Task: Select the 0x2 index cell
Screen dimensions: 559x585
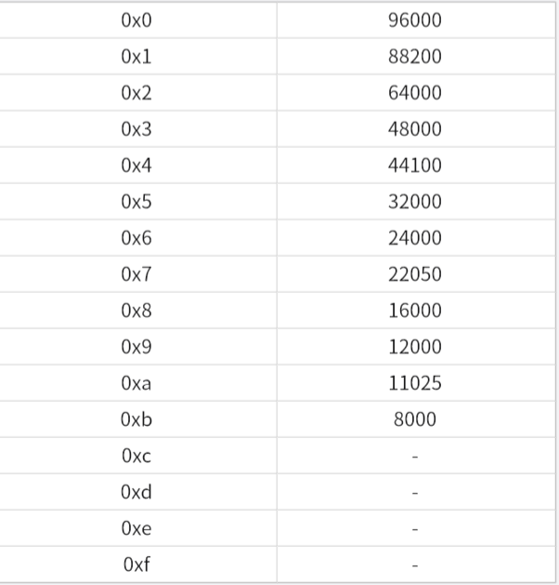Action: (x=136, y=93)
